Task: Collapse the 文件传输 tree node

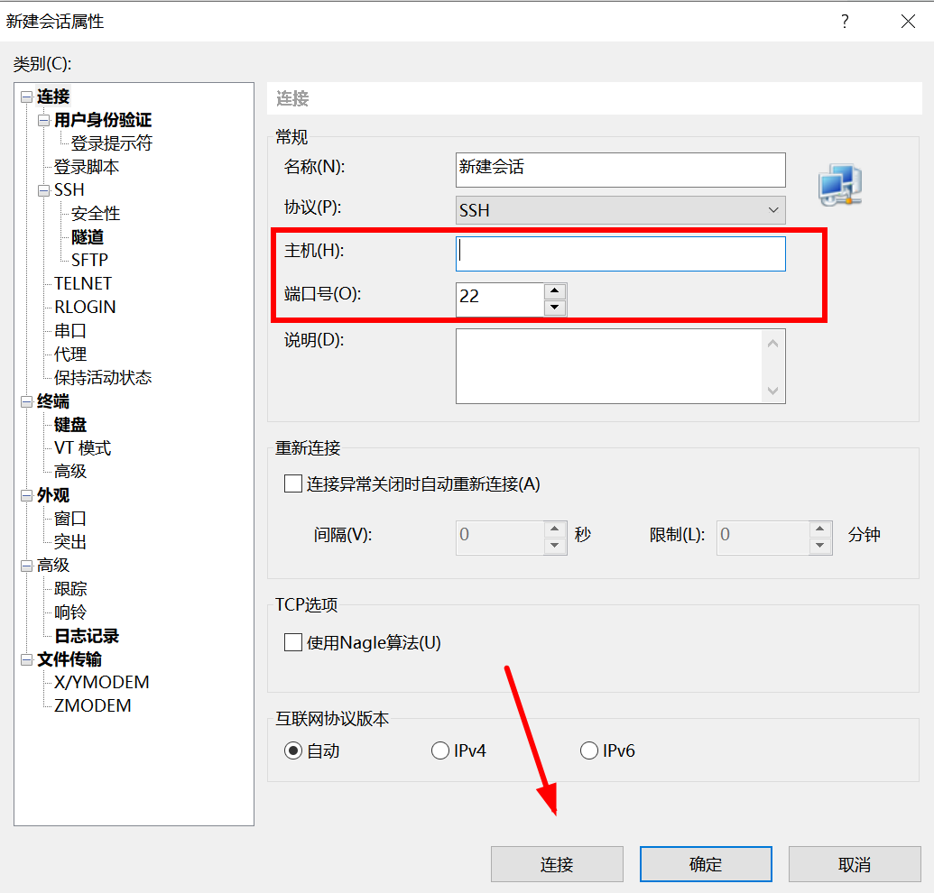Action: coord(26,660)
